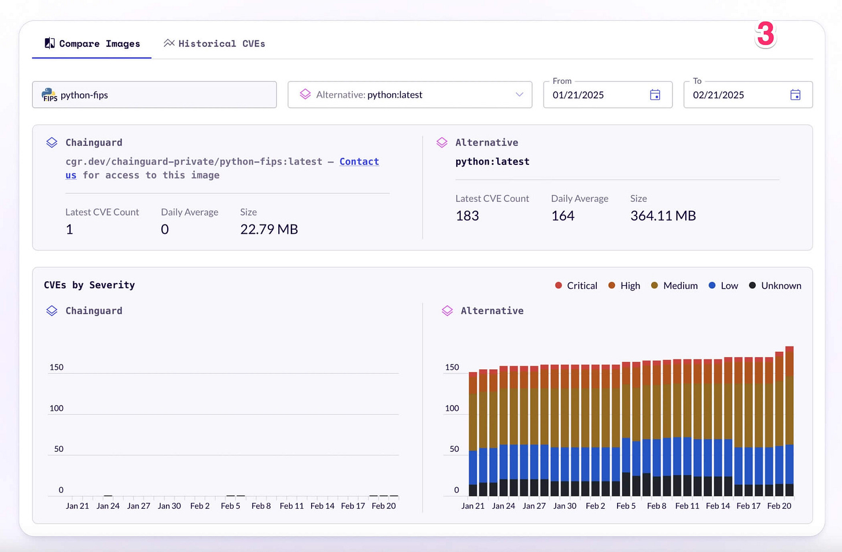Open the Alternative python:latest dropdown
842x552 pixels.
click(x=410, y=94)
